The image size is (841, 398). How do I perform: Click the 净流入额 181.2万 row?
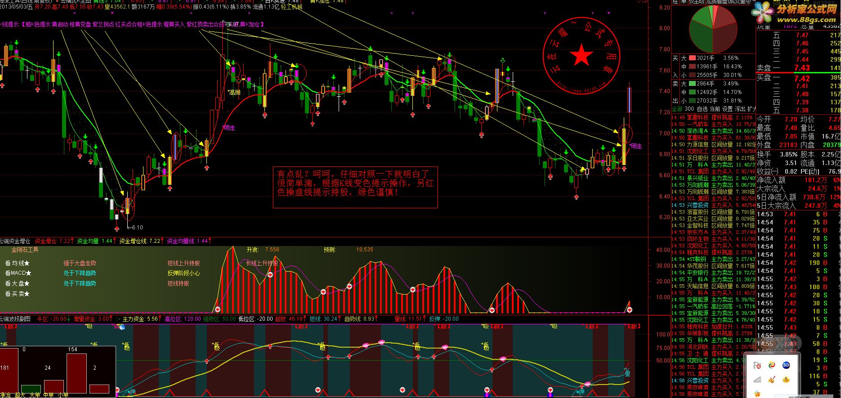point(798,180)
